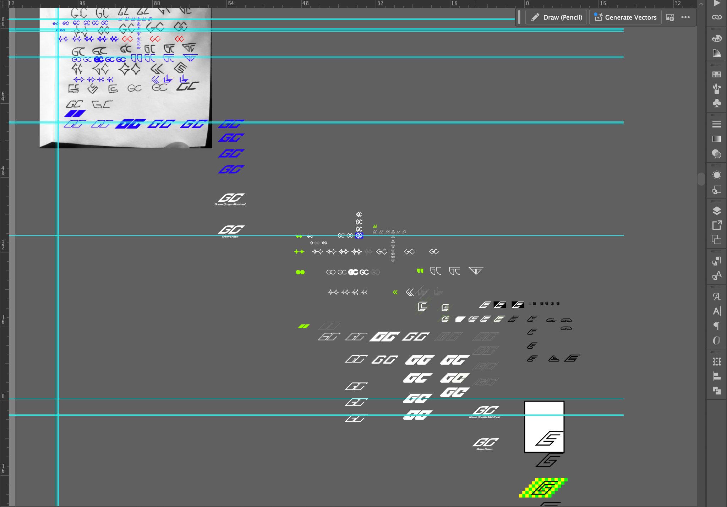The image size is (727, 507).
Task: Open the Gradient panel
Action: coord(717,139)
